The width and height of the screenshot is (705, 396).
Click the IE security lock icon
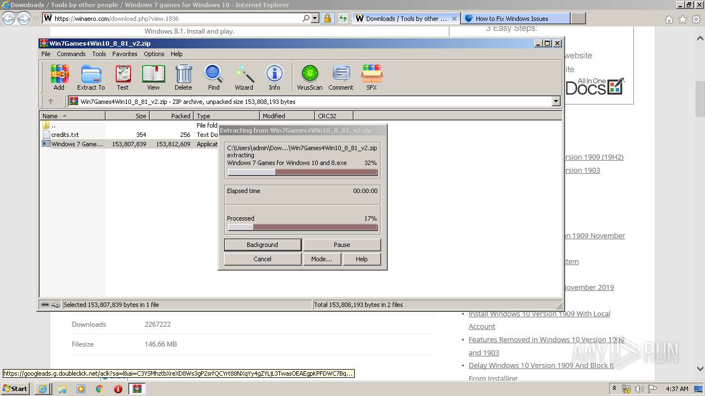pyautogui.click(x=328, y=18)
